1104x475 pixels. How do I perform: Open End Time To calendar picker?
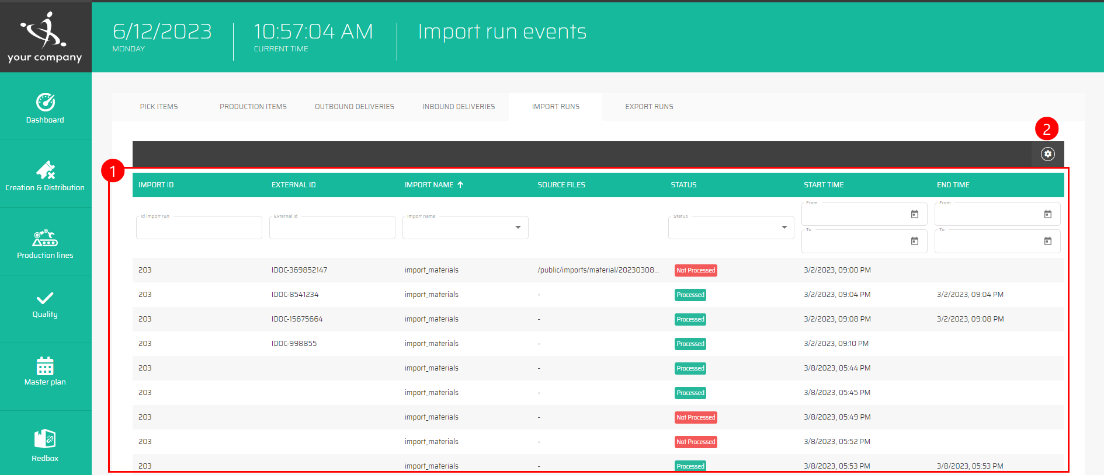(x=1047, y=242)
